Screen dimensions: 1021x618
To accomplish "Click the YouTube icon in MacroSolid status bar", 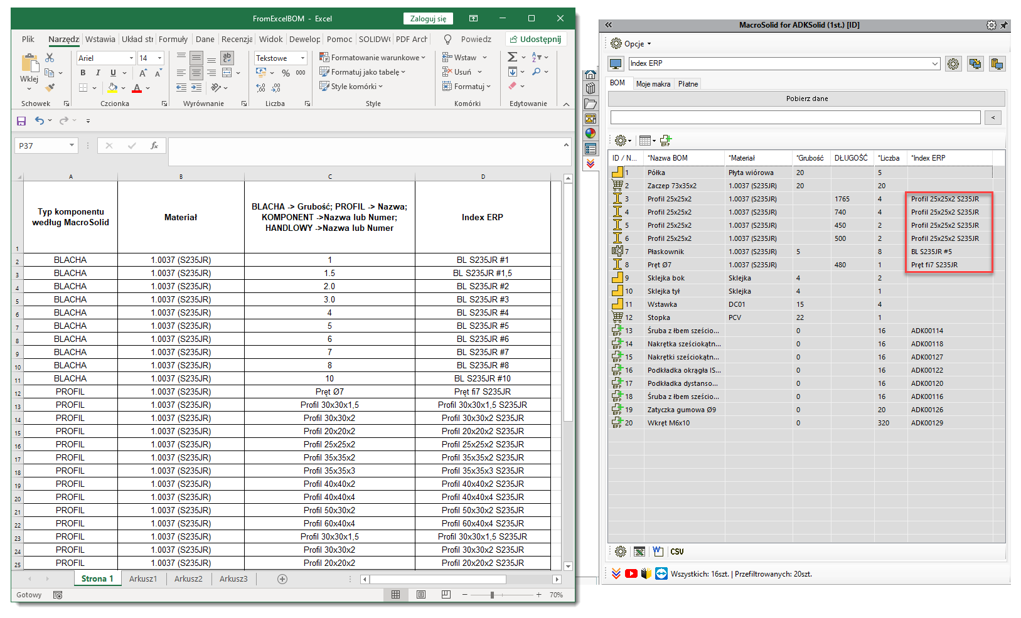I will 631,573.
